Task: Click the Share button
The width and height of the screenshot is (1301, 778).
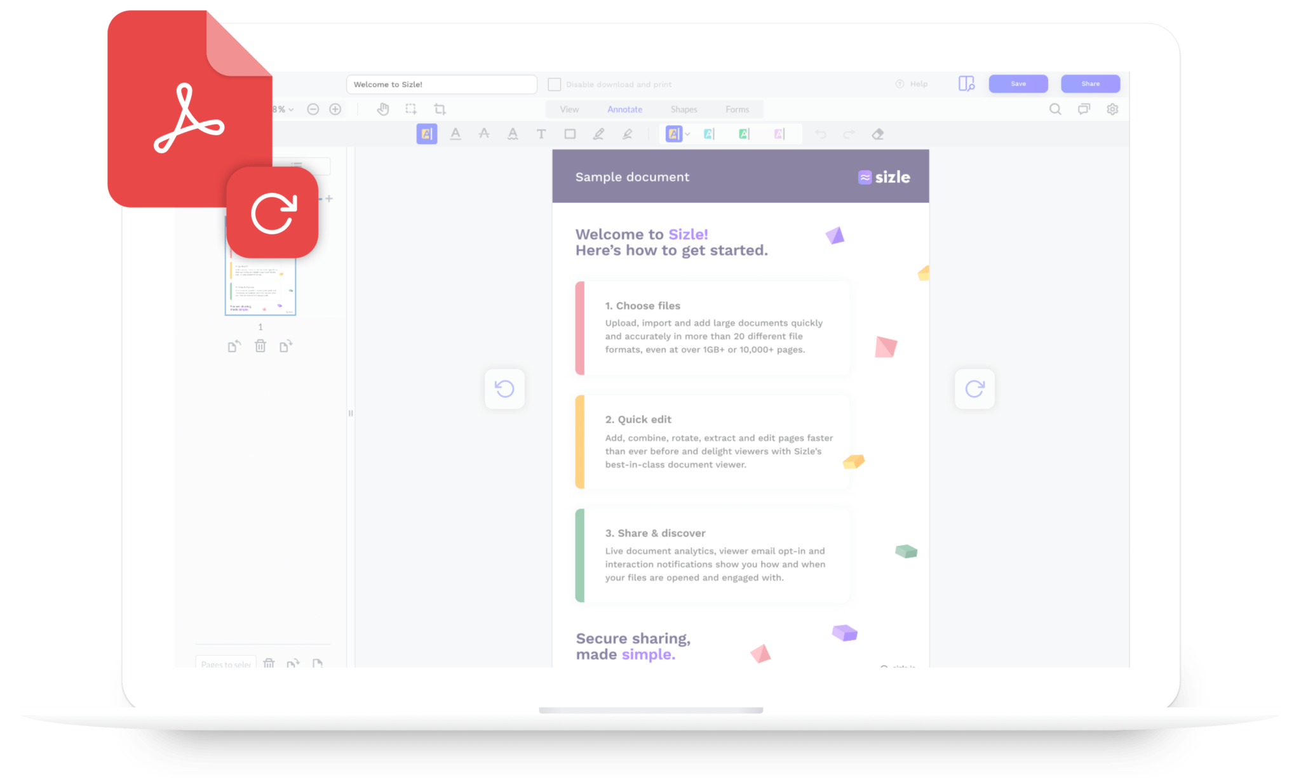Action: click(x=1091, y=84)
